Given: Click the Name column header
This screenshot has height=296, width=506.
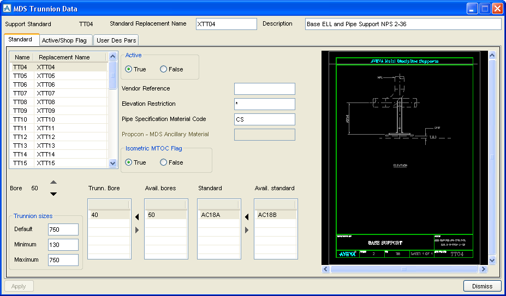Looking at the screenshot, I should click(x=22, y=57).
